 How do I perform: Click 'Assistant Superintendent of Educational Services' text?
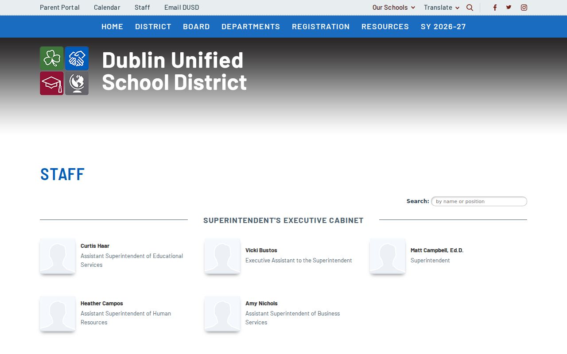pos(132,261)
